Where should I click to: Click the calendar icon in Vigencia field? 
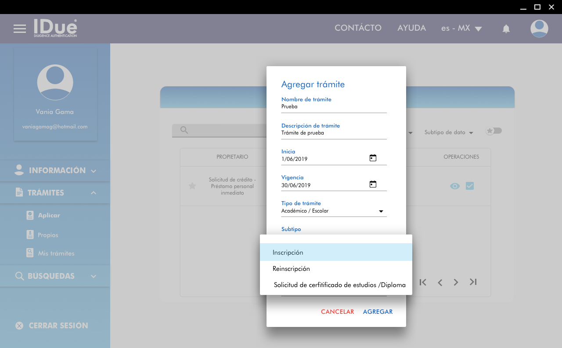point(373,185)
